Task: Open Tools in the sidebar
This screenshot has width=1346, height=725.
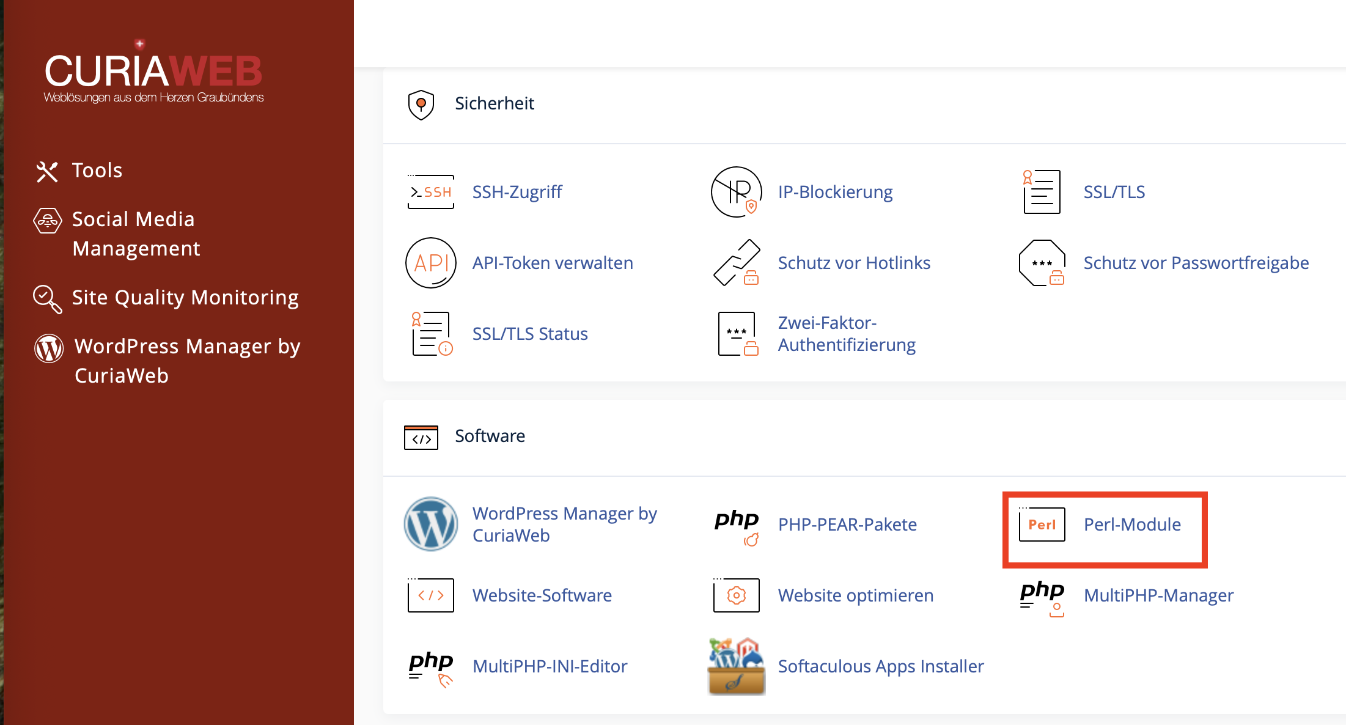Action: coord(97,171)
